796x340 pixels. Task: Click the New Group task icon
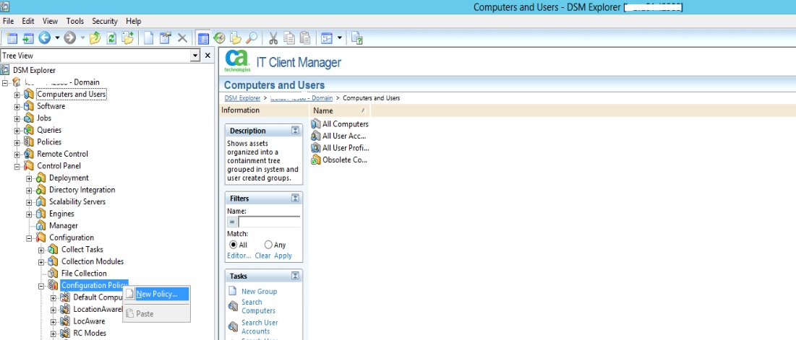pyautogui.click(x=233, y=292)
